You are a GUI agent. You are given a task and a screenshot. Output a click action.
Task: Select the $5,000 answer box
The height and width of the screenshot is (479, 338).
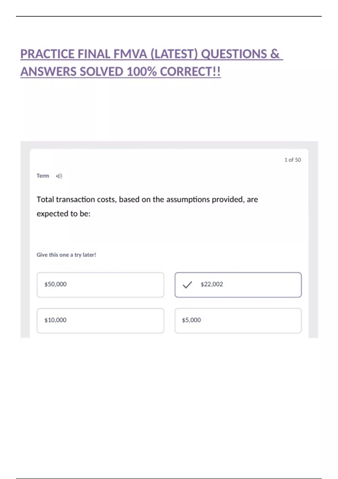[x=238, y=320]
